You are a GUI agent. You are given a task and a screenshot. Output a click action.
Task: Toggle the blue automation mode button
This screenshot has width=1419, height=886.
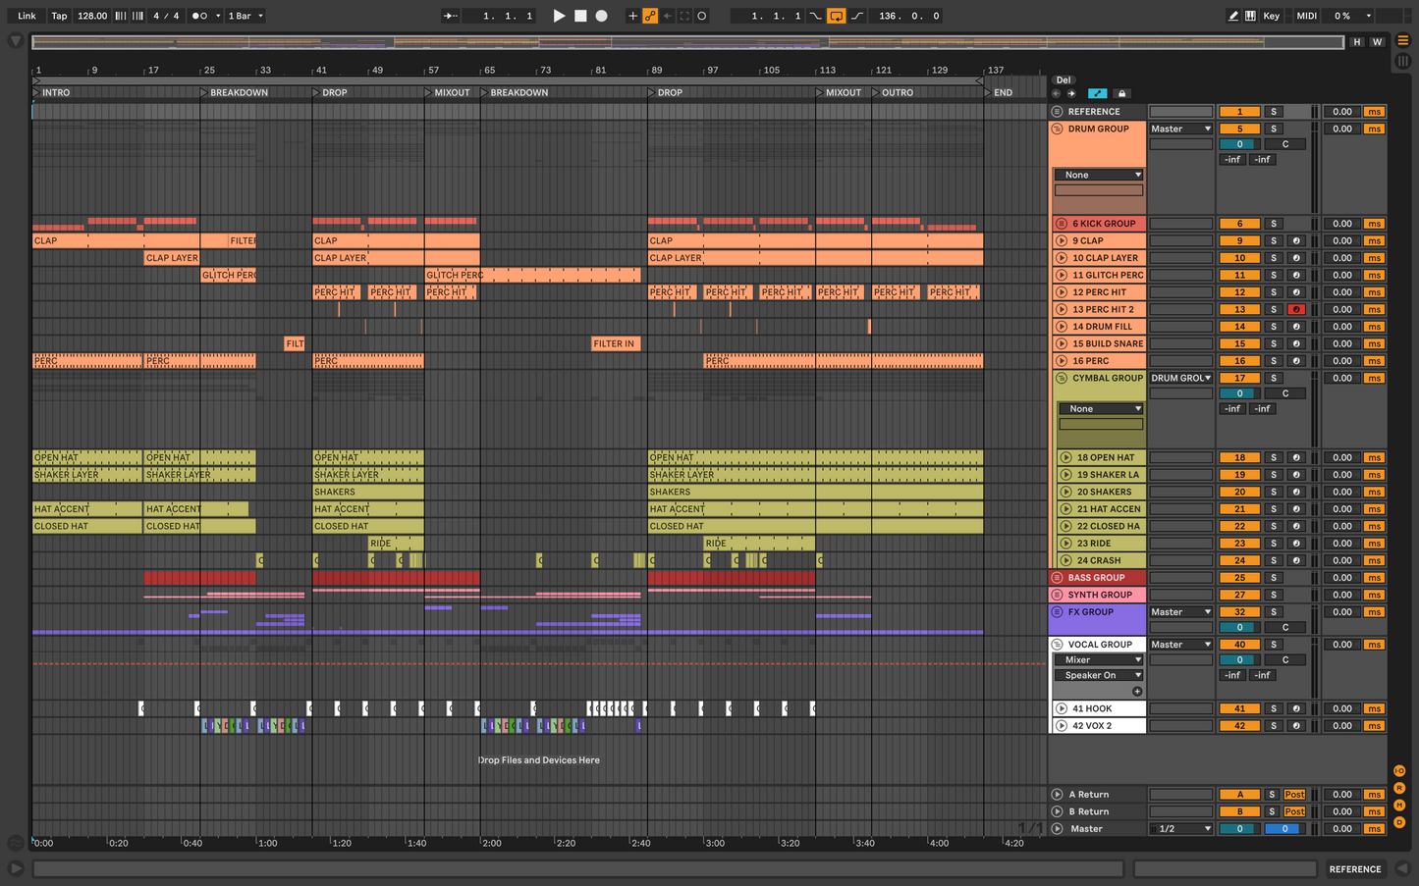point(1097,93)
